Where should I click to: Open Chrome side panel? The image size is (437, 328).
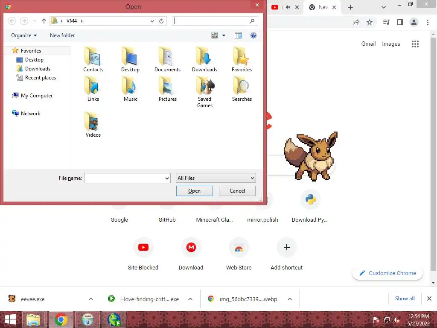(400, 22)
